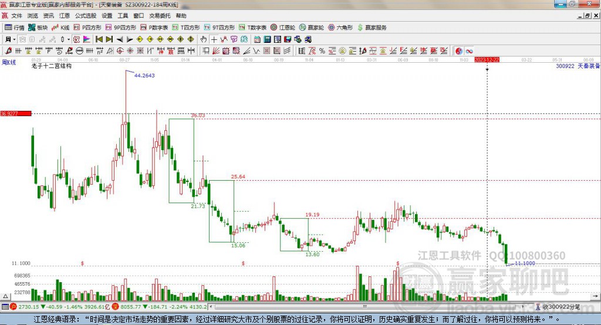Open 9P四方形 tool
The width and height of the screenshot is (601, 325).
(121, 28)
